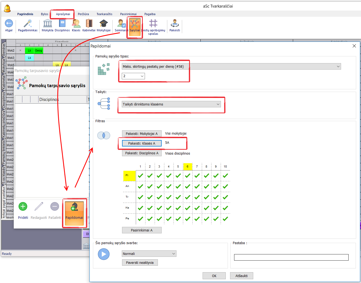Click the Papildomai chess knight icon
361x283 pixels.
click(74, 207)
